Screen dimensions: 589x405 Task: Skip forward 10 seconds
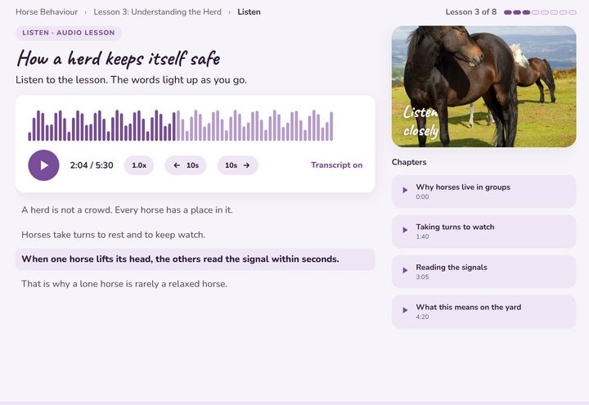click(x=237, y=165)
